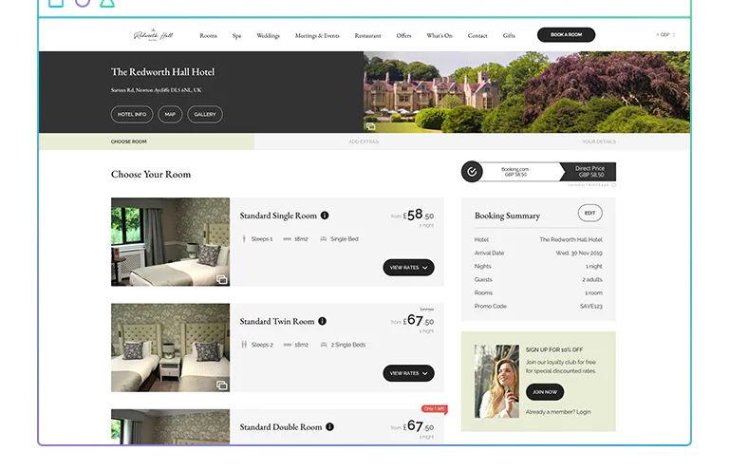729x470 pixels.
Task: Select the Add Extras step tab
Action: pyautogui.click(x=364, y=141)
